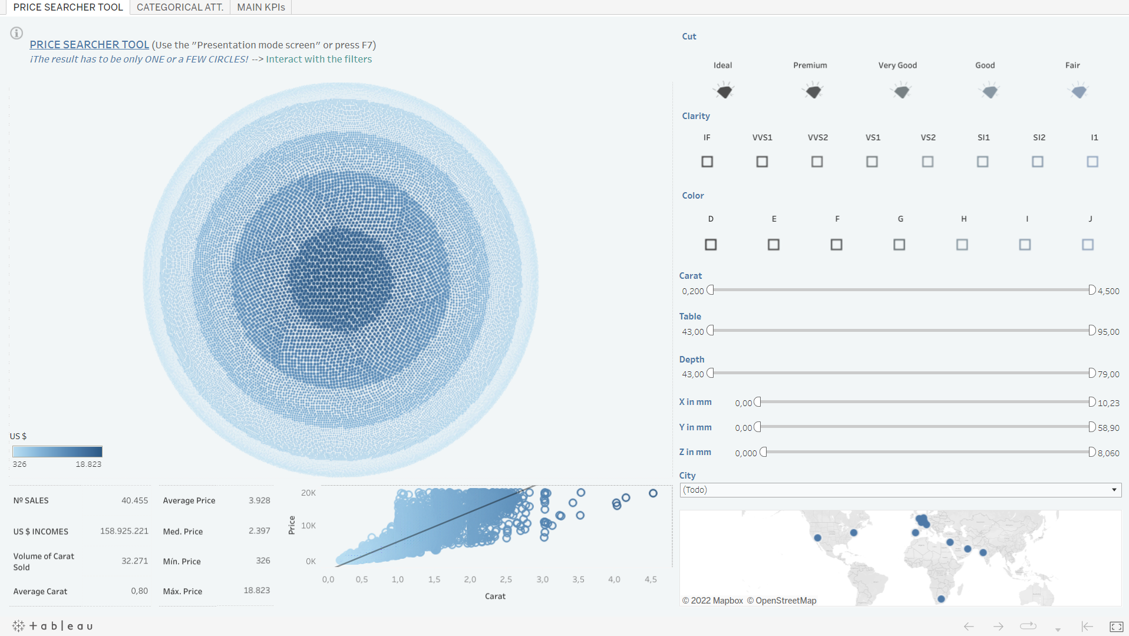The image size is (1129, 636).
Task: Select the Ideal cut diamond icon
Action: coord(724,91)
